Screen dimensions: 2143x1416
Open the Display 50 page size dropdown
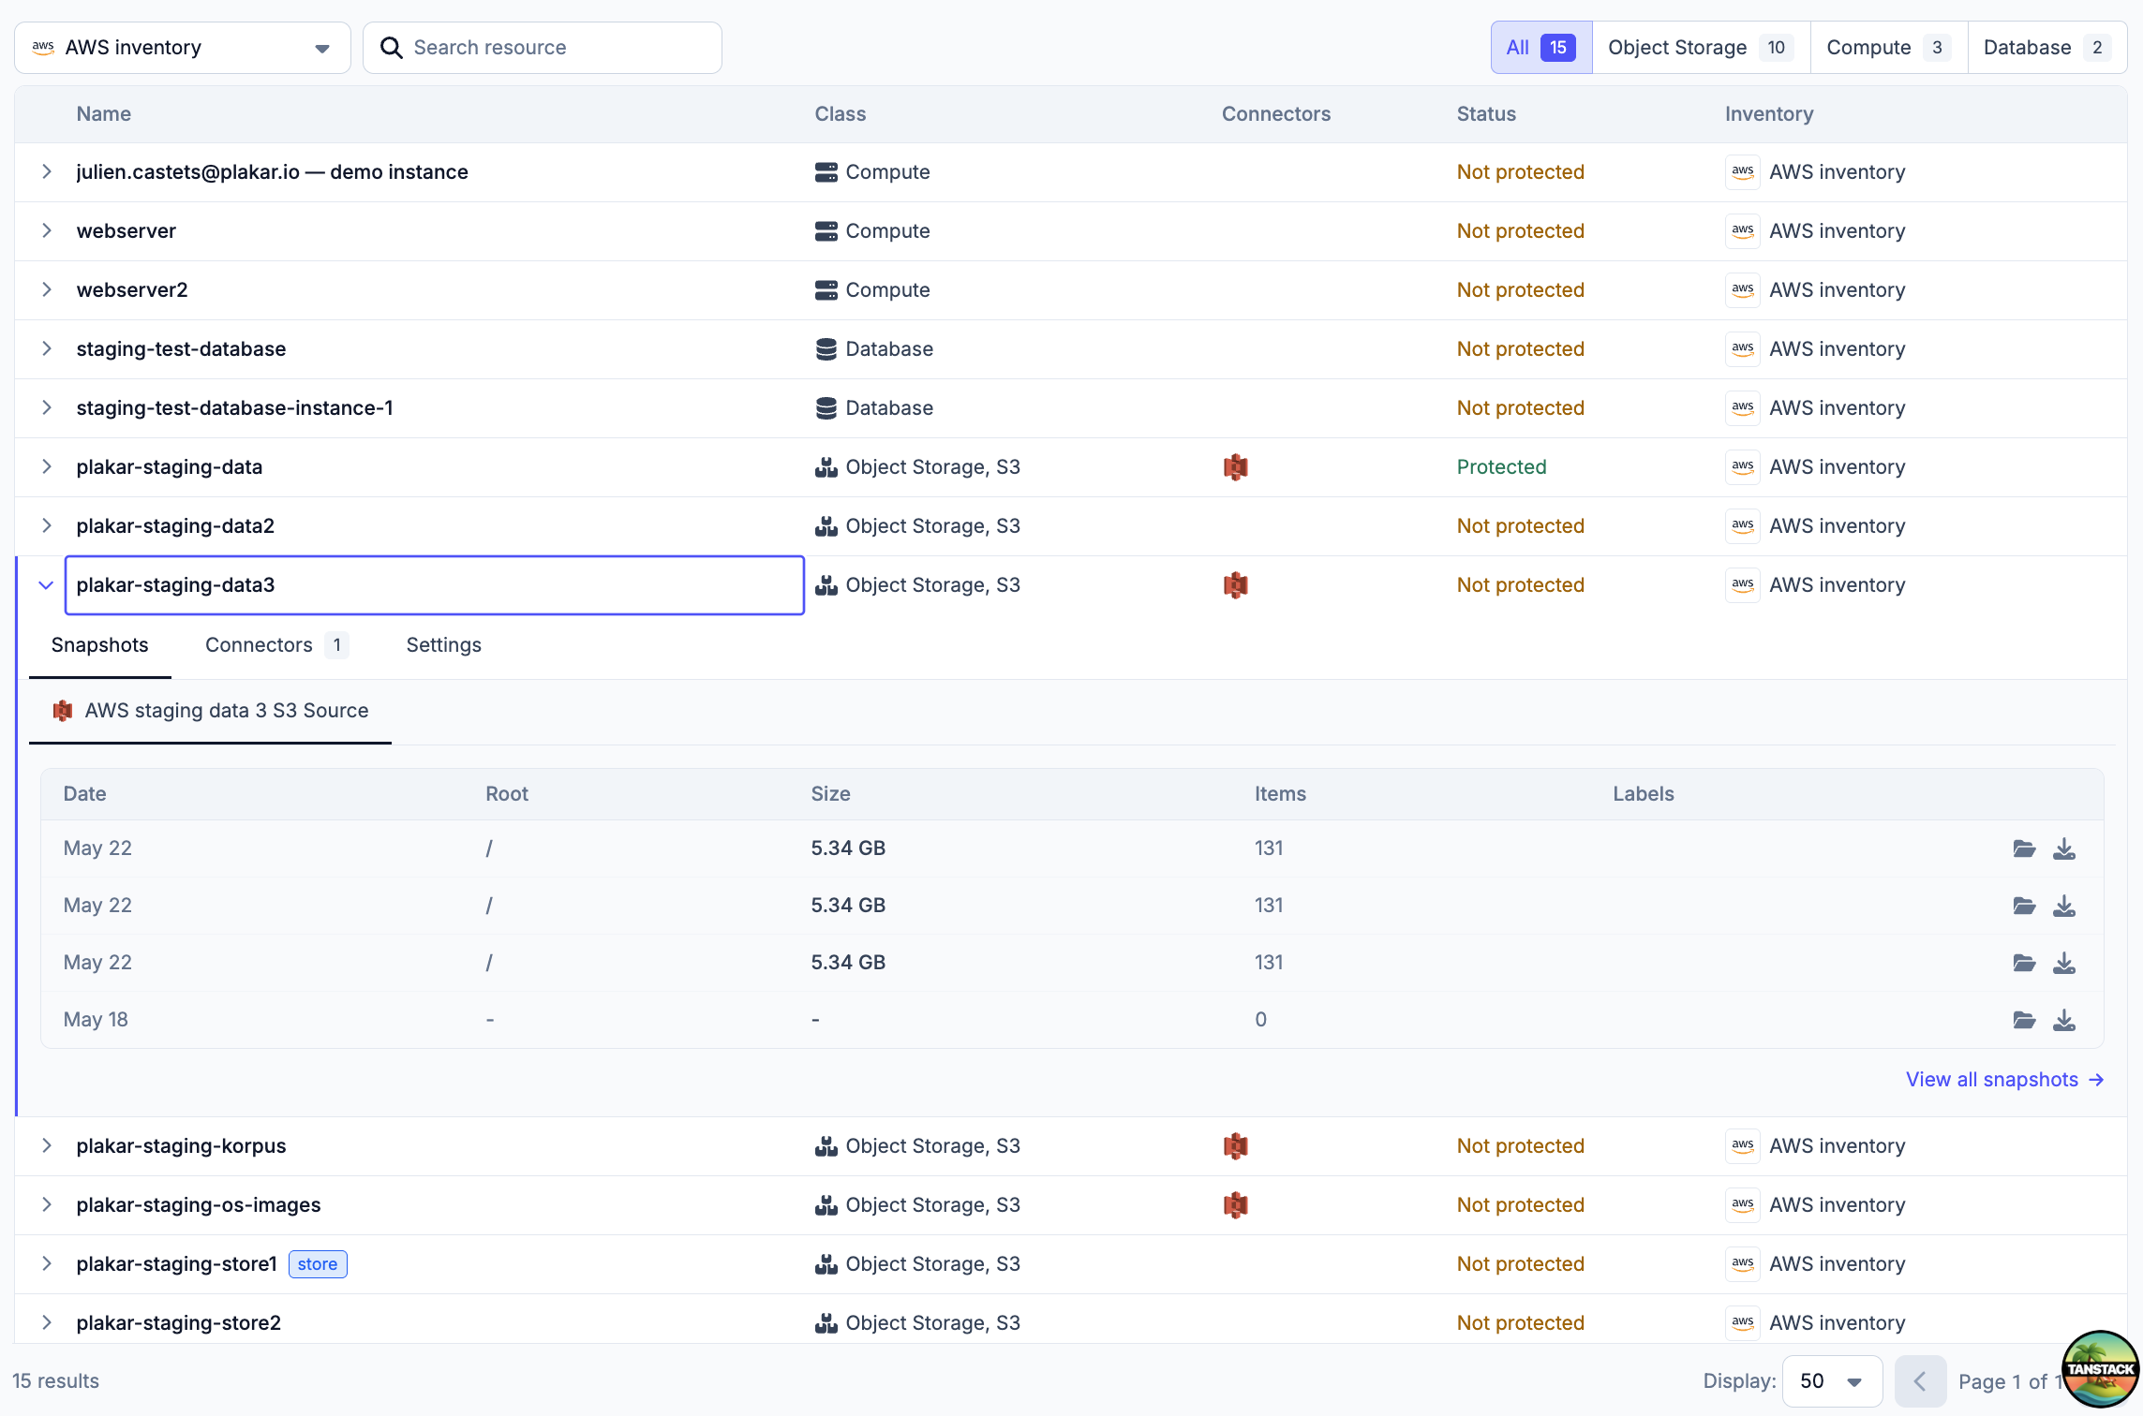point(1832,1381)
